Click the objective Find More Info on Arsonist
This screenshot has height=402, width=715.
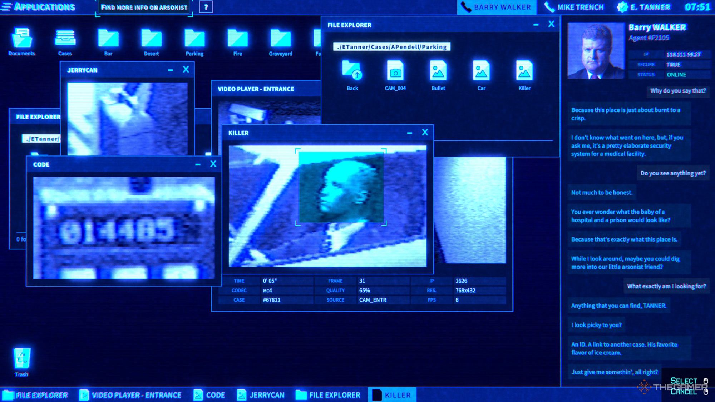[x=144, y=8]
